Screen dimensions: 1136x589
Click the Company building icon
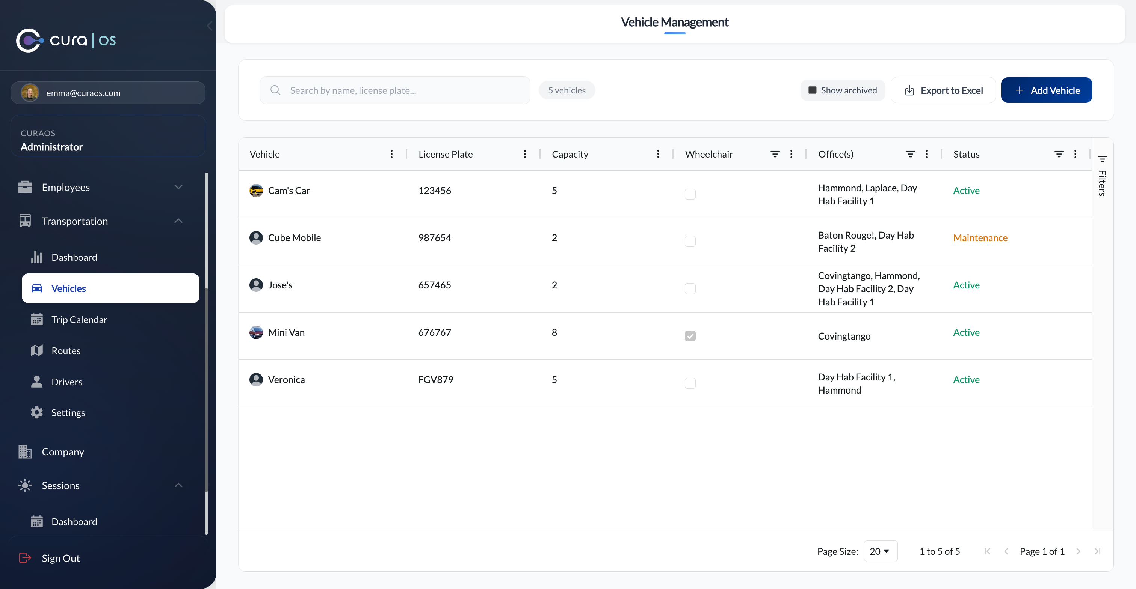pyautogui.click(x=25, y=452)
